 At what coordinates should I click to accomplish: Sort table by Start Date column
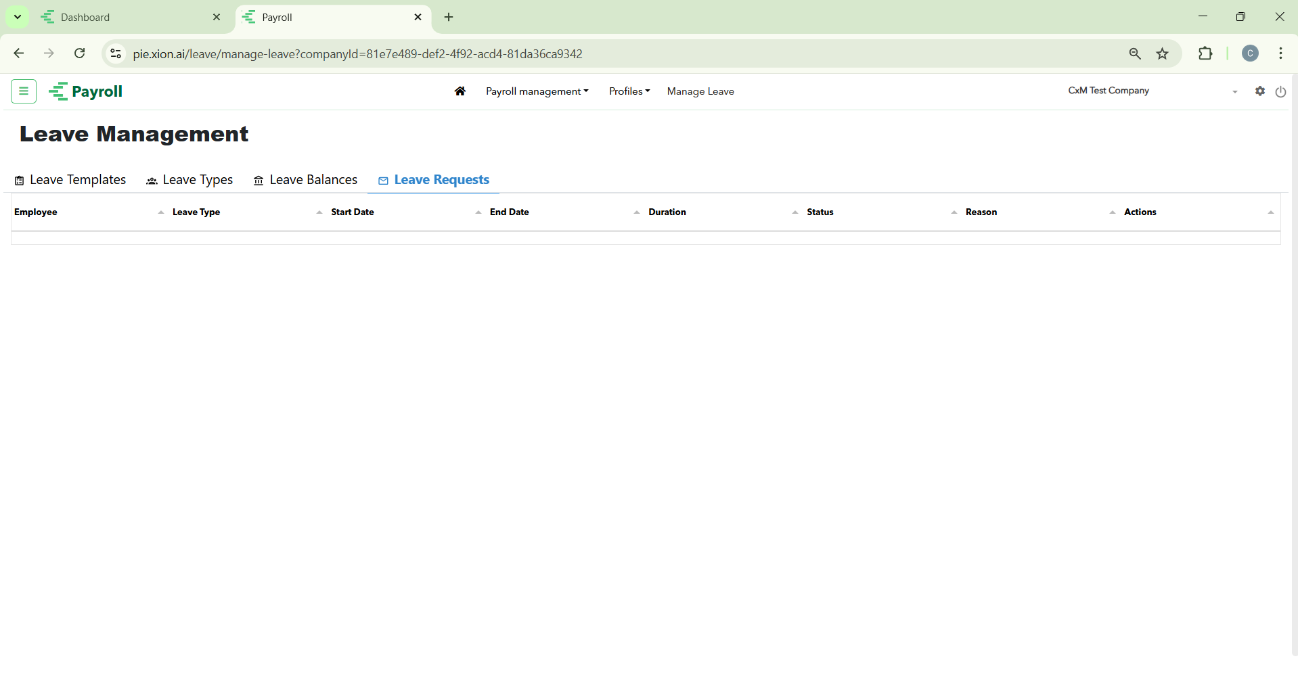pyautogui.click(x=352, y=212)
